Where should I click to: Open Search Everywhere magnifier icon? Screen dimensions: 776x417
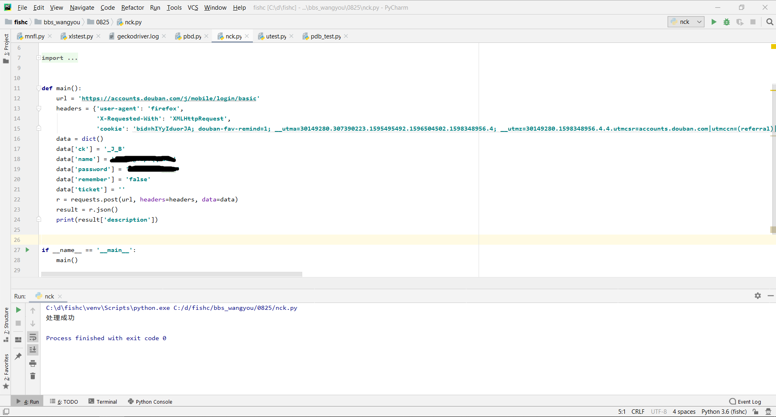tap(770, 22)
